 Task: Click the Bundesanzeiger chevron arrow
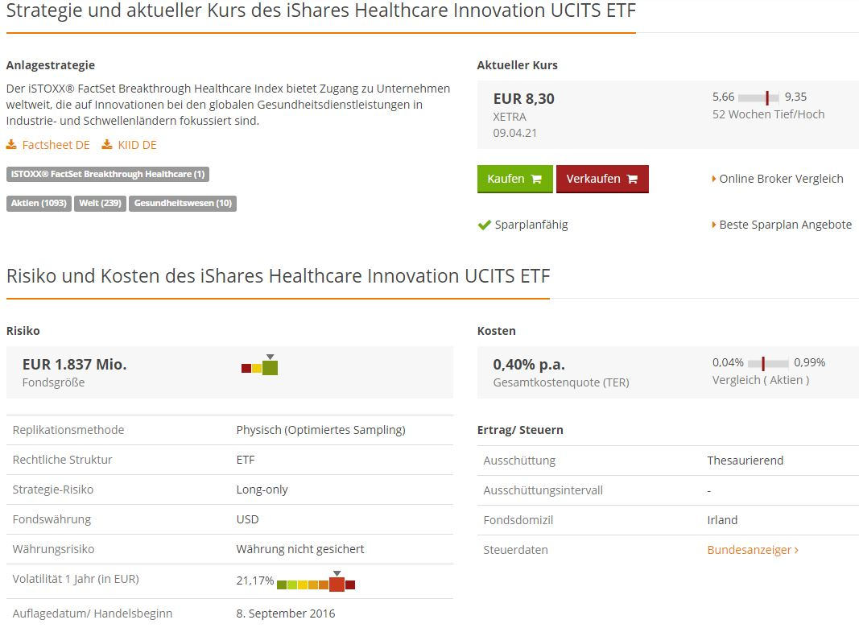pyautogui.click(x=796, y=550)
